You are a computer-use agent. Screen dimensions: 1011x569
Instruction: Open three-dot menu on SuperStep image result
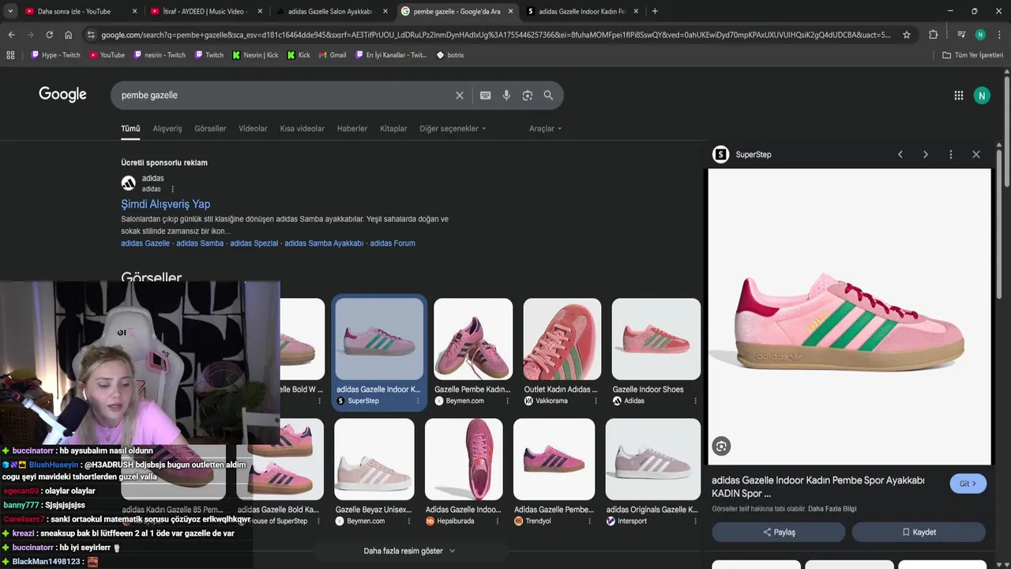tap(418, 401)
